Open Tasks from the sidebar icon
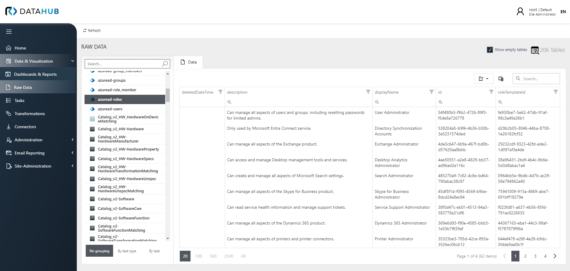Viewport: 570px width, 271px height. point(9,100)
